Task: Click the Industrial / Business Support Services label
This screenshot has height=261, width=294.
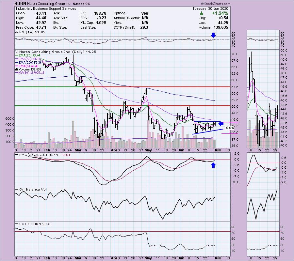Action: (x=46, y=8)
